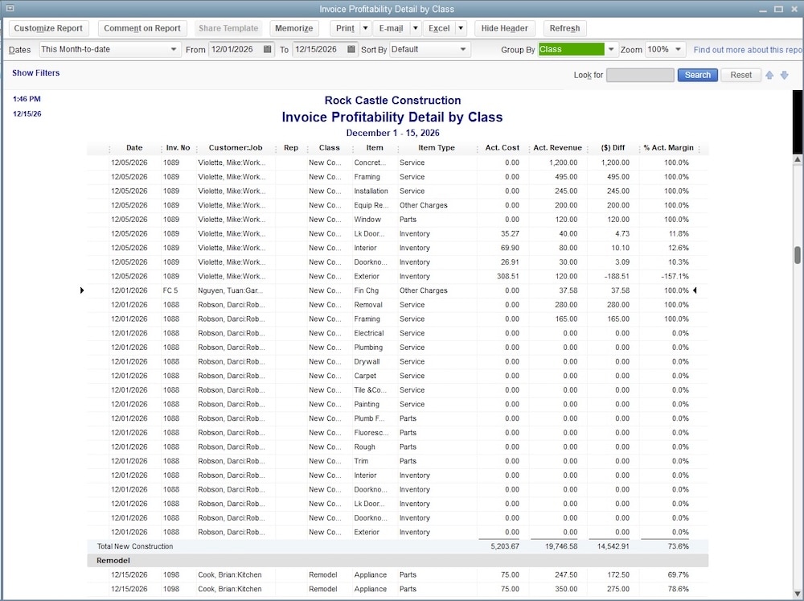Open the From date calendar picker
The image size is (804, 601).
[266, 49]
